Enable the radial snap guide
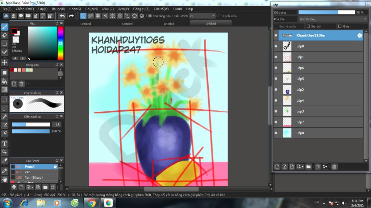The image size is (371, 208). pos(112,16)
